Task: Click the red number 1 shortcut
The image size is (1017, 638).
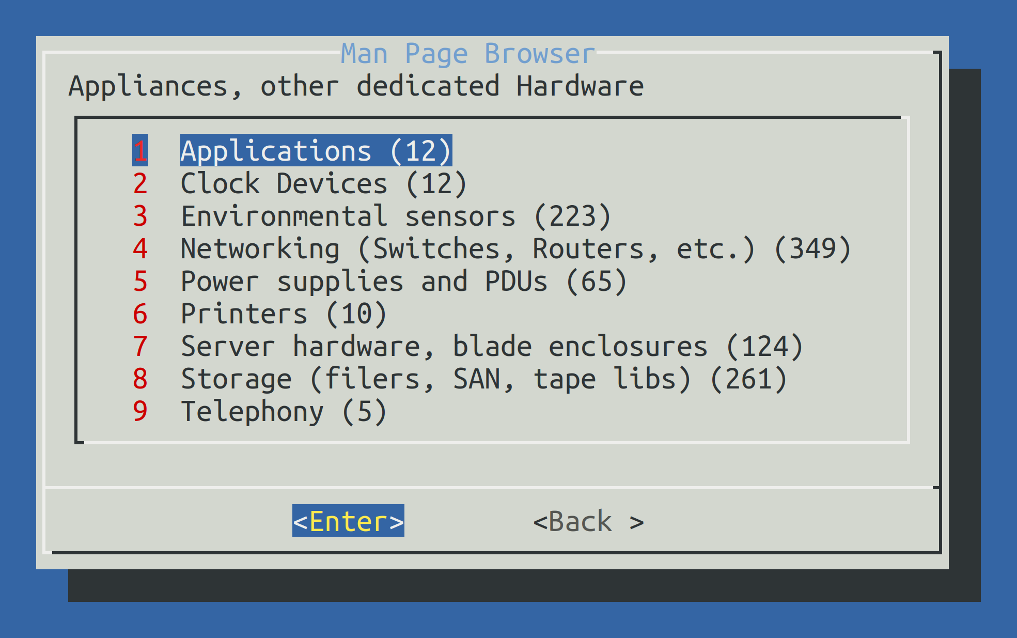Action: pyautogui.click(x=139, y=150)
